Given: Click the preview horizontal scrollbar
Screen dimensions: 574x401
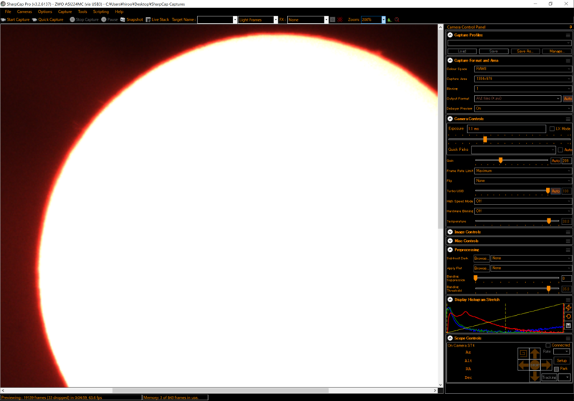Looking at the screenshot, I should pos(220,390).
